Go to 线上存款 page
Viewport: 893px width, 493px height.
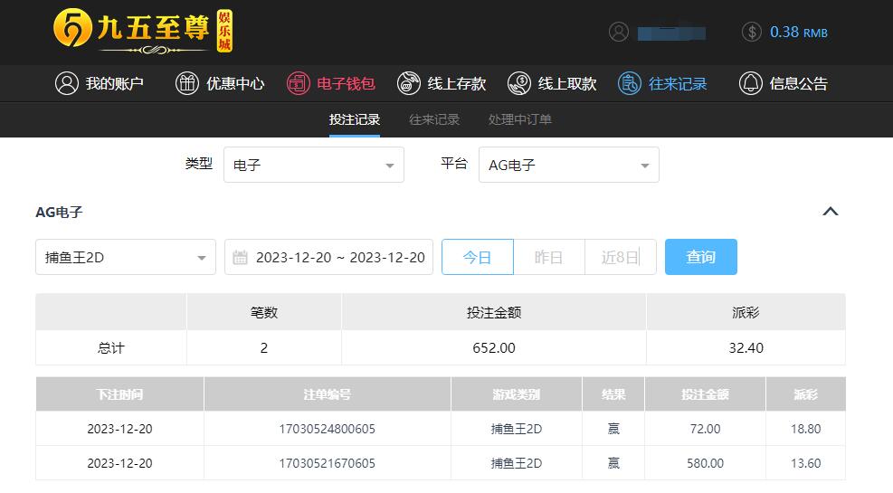click(x=442, y=84)
